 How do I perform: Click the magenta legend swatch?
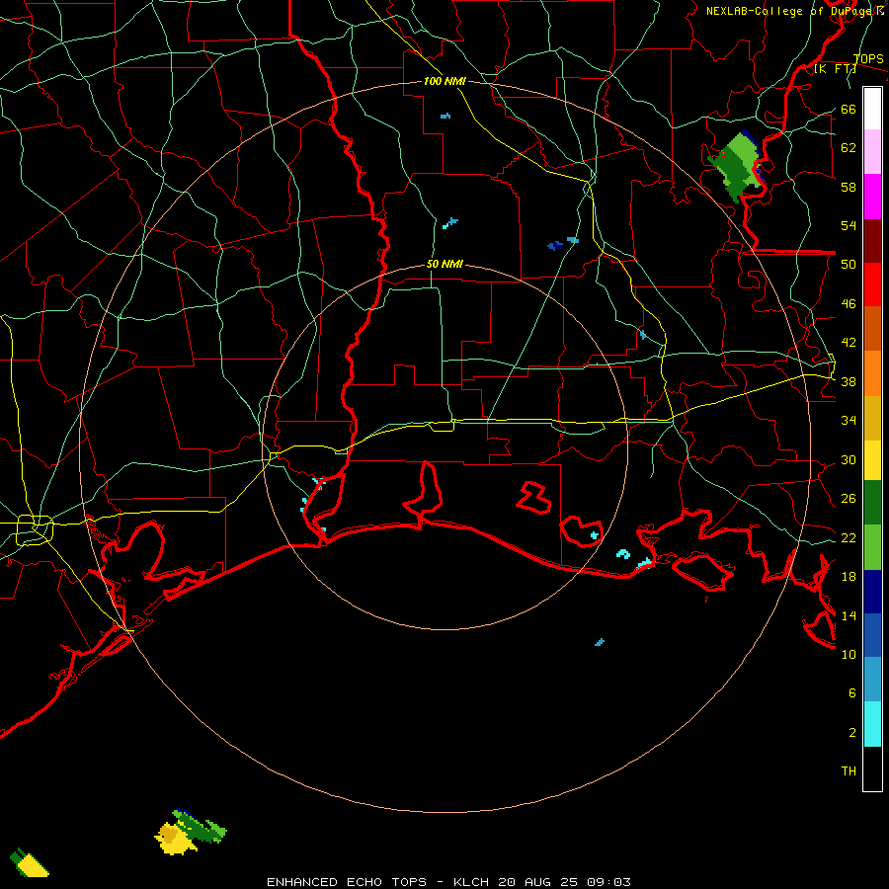point(872,197)
